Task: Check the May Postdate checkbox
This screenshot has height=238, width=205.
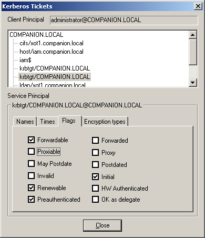Action: 31,164
